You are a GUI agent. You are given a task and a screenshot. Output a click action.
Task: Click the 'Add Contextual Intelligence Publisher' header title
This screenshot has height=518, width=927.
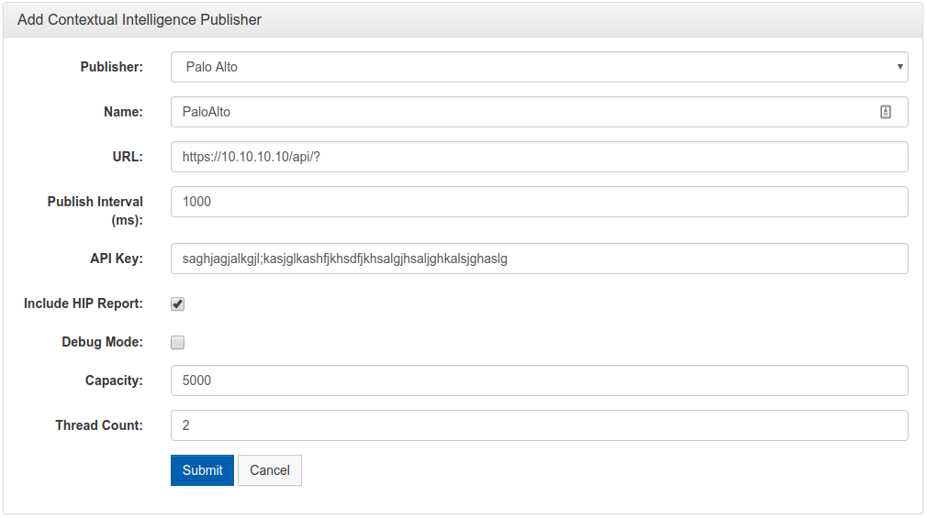140,19
